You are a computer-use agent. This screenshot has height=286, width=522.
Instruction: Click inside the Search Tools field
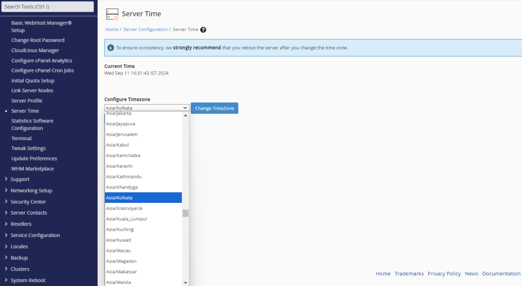coord(47,7)
